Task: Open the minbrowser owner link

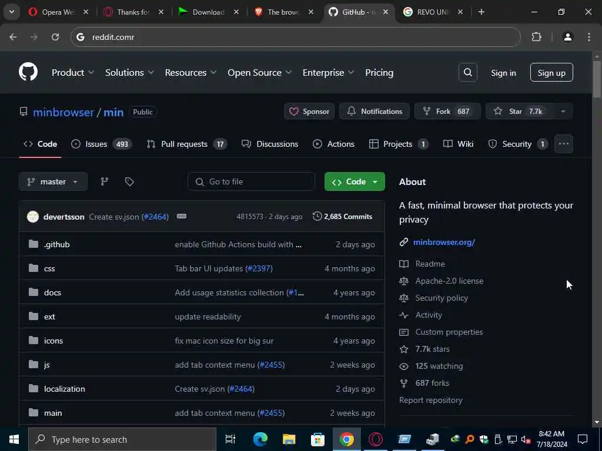Action: [x=63, y=112]
